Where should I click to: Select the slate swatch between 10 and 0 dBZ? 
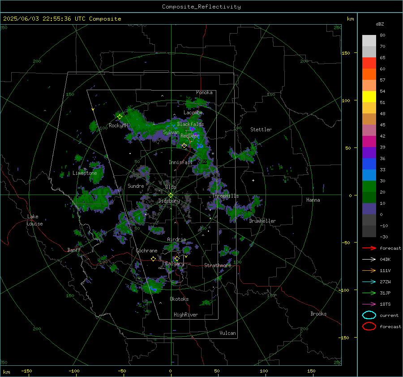tap(369, 208)
